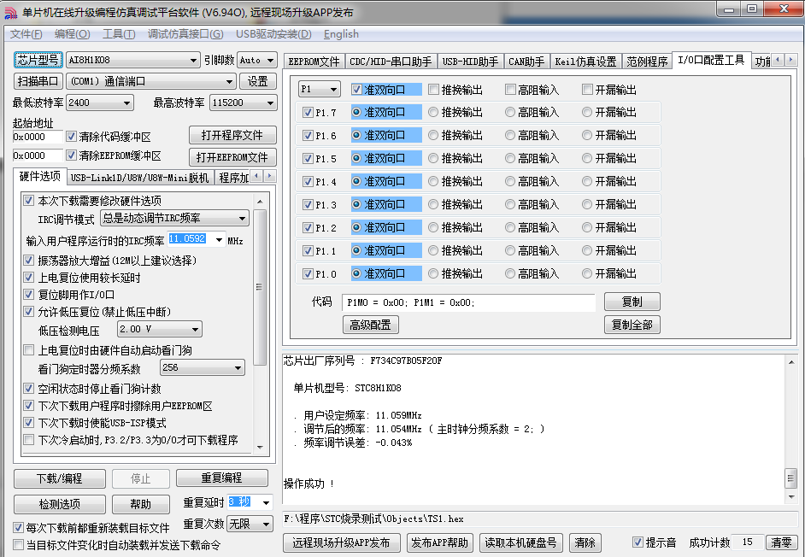This screenshot has height=557, width=805.
Task: Switch to the EEPROM文件 tab
Action: tap(314, 62)
